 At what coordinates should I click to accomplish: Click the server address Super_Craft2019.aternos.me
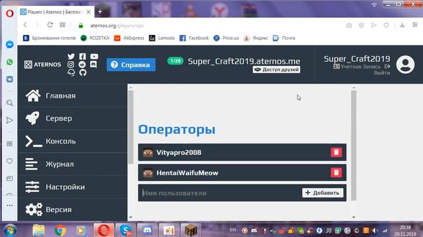coord(244,61)
